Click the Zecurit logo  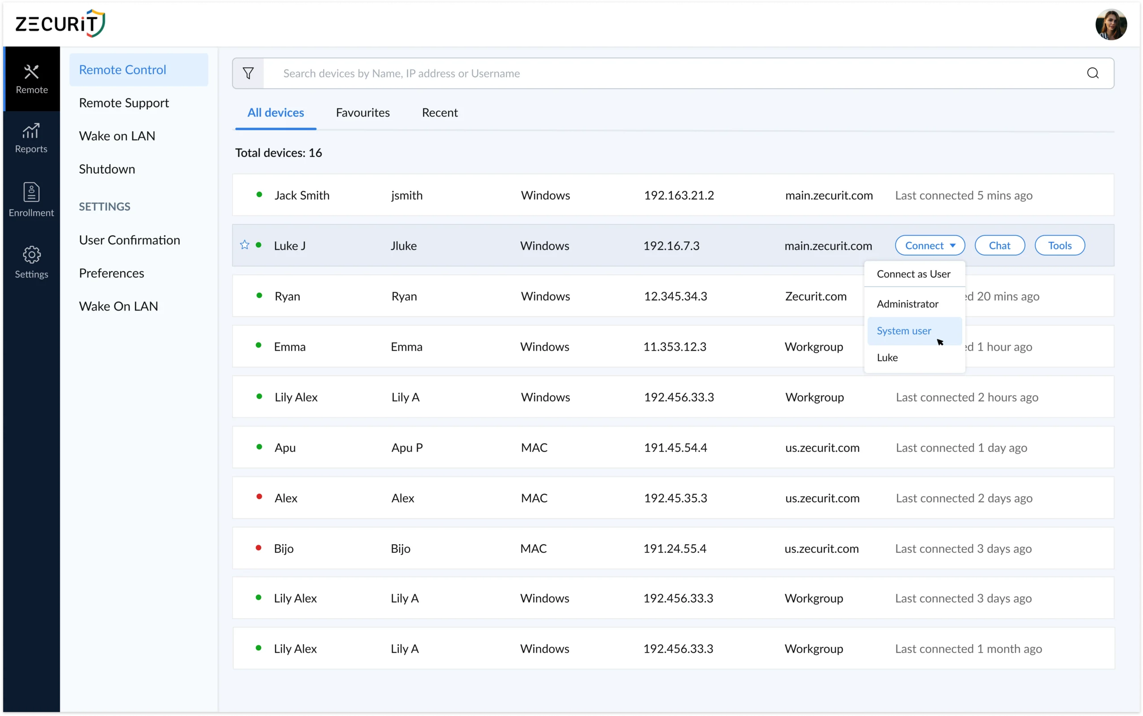(x=59, y=23)
